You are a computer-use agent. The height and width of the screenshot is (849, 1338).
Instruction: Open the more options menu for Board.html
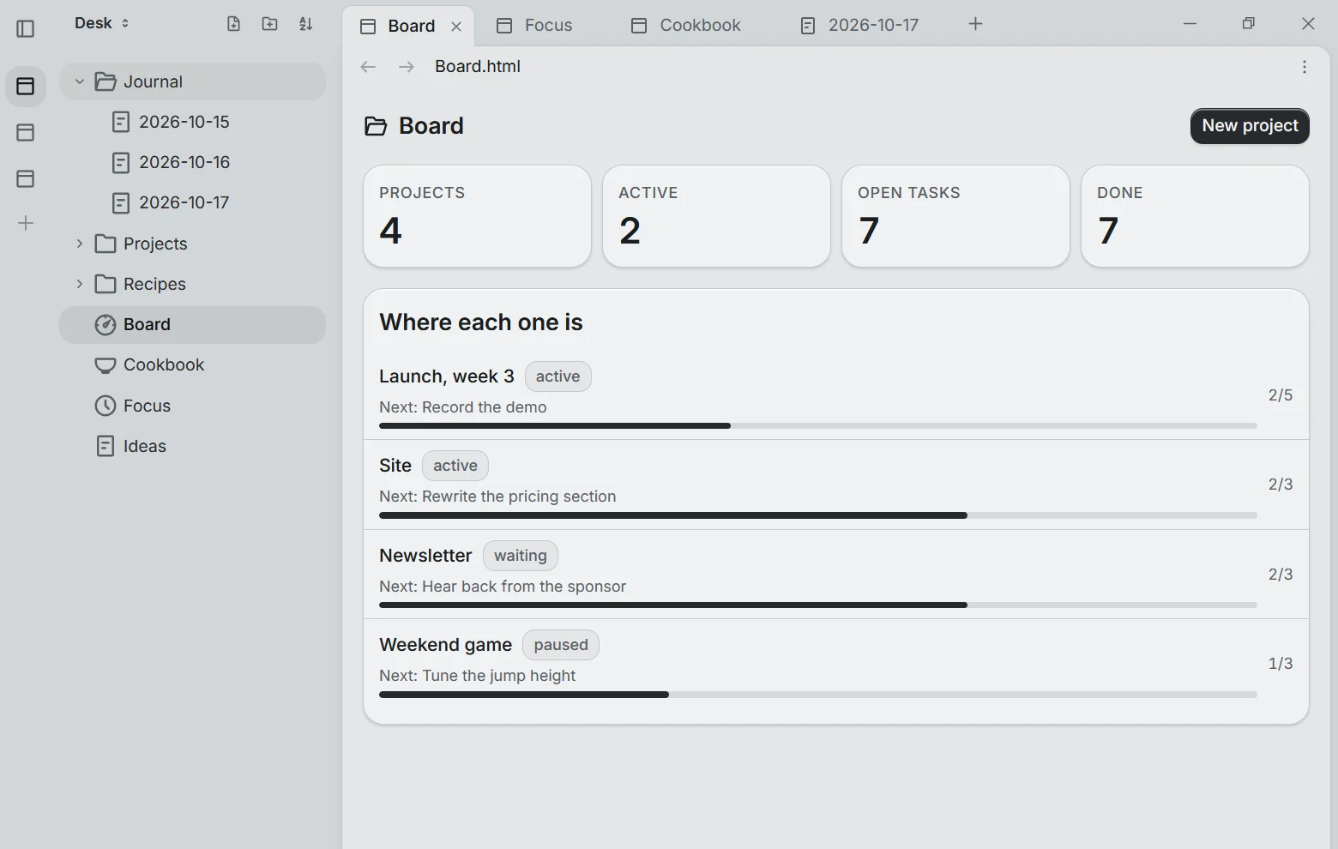tap(1305, 67)
